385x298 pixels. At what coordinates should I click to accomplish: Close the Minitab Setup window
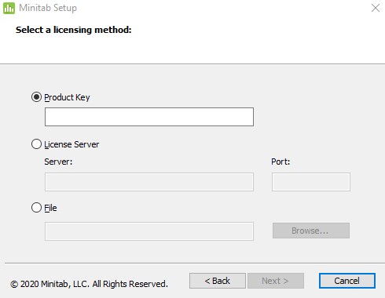pyautogui.click(x=376, y=8)
